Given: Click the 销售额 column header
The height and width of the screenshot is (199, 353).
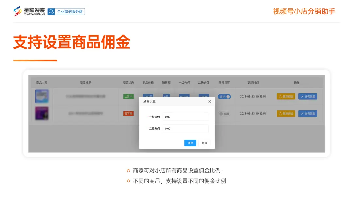Looking at the screenshot, I should click(x=166, y=83).
